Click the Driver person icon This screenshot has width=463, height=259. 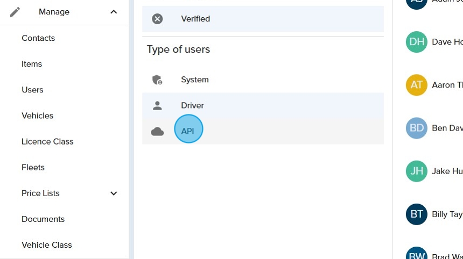pyautogui.click(x=157, y=105)
